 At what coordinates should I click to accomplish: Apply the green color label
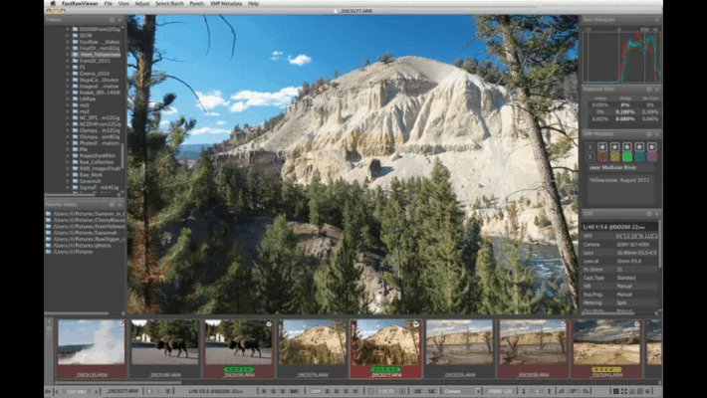click(627, 157)
